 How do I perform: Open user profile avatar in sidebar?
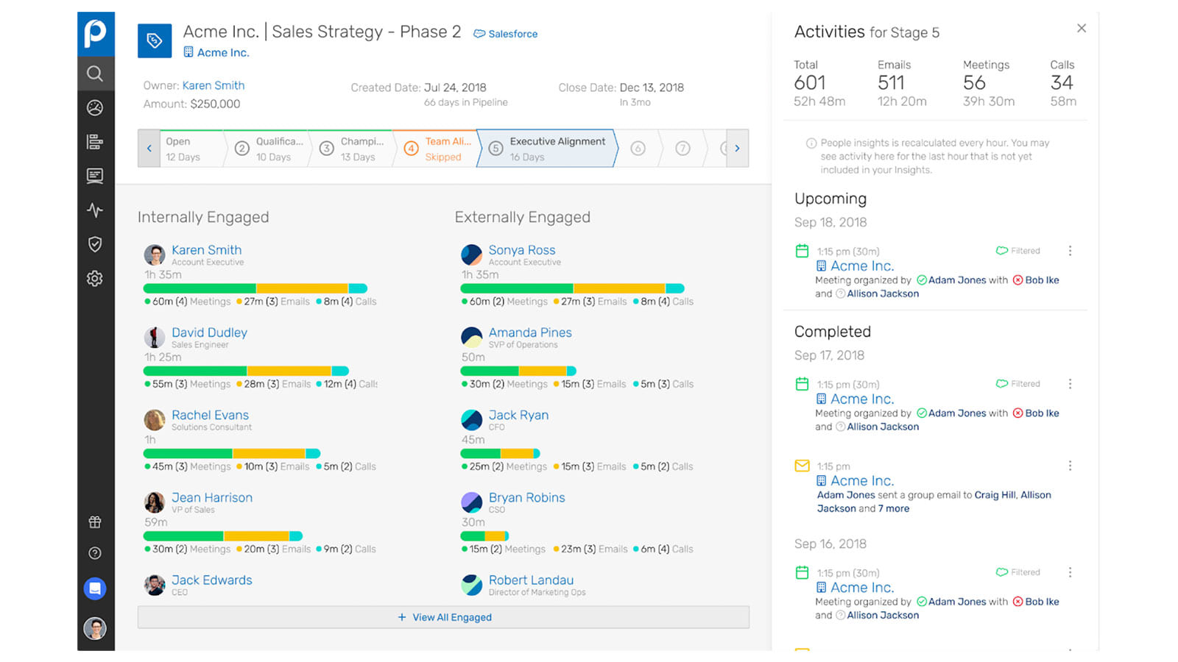95,628
